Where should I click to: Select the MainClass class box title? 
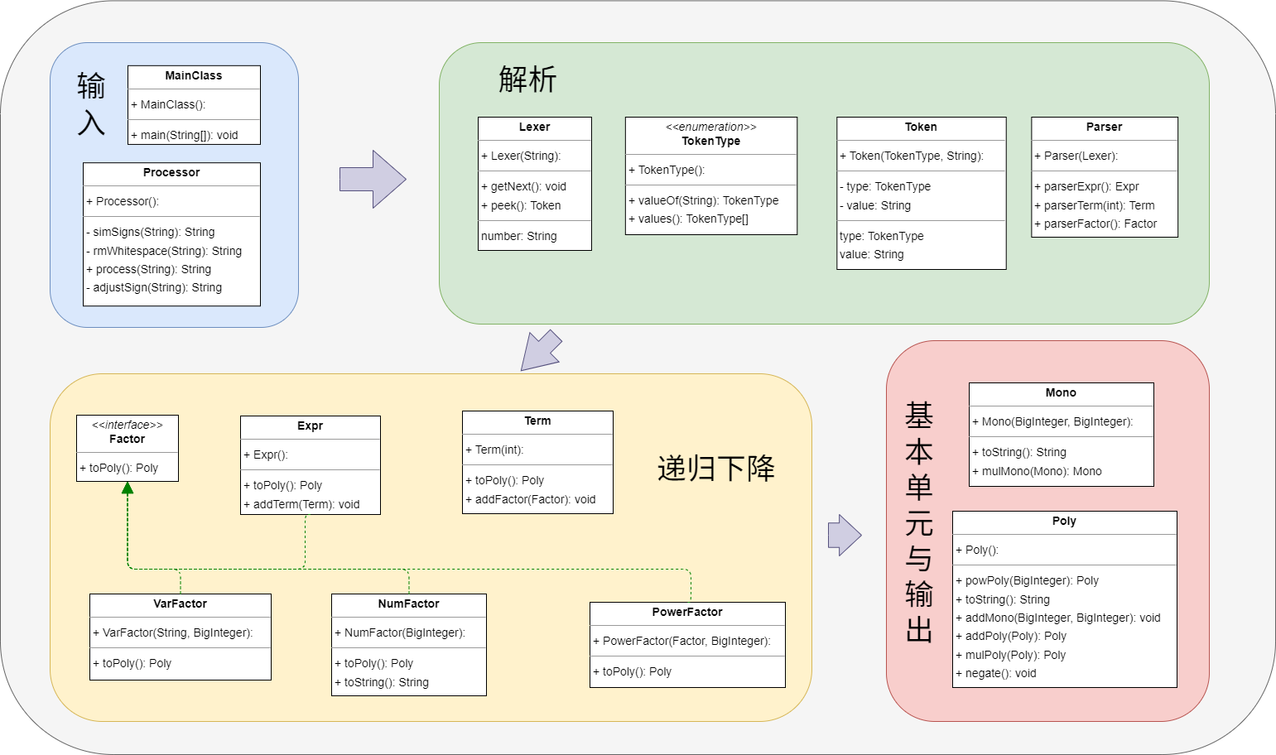click(194, 76)
